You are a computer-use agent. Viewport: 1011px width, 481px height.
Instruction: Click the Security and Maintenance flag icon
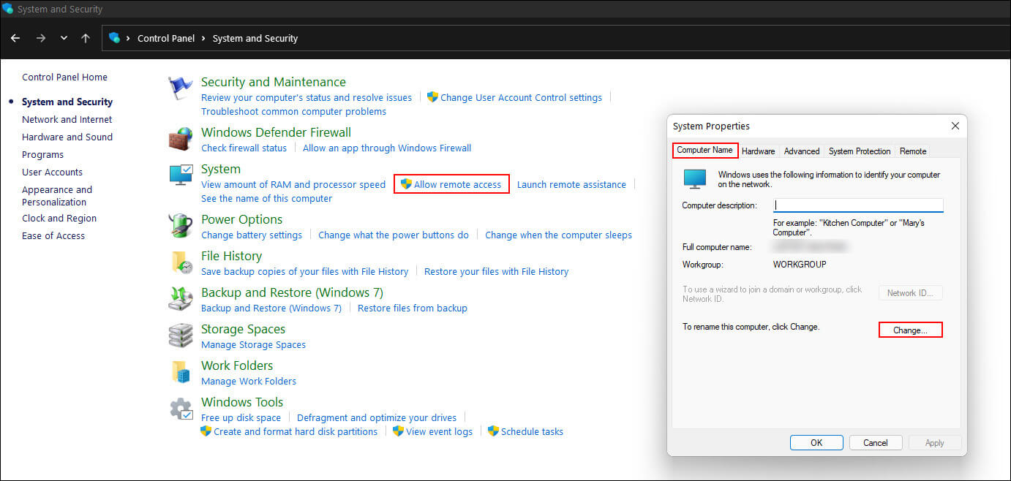(x=181, y=88)
